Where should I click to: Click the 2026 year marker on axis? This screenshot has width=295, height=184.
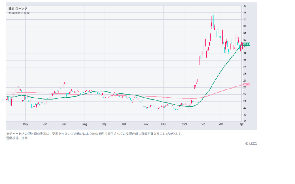pos(184,123)
